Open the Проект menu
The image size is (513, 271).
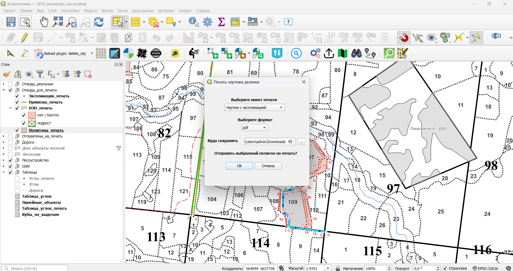click(x=9, y=11)
